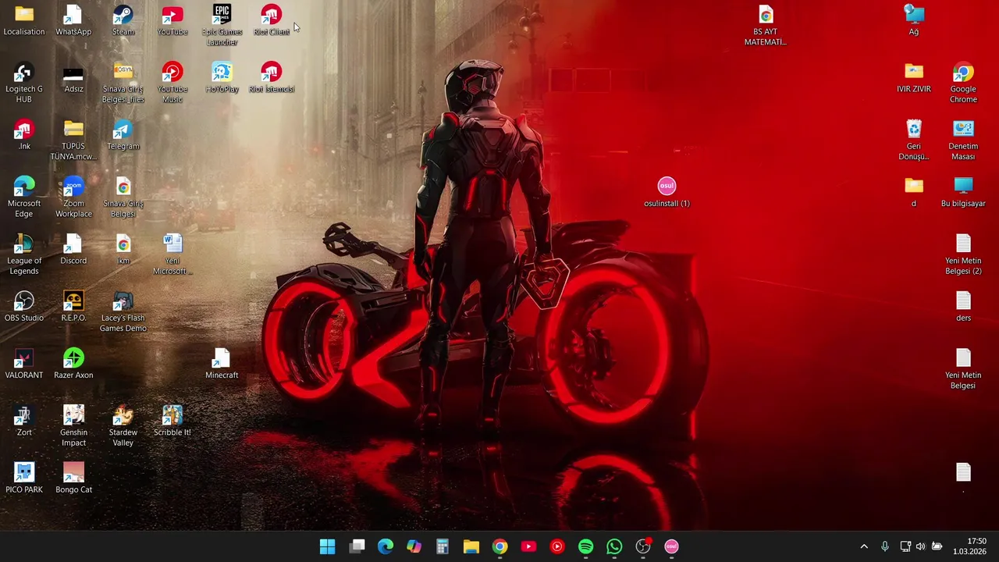The height and width of the screenshot is (562, 999).
Task: Open the folder named d
Action: 914,192
